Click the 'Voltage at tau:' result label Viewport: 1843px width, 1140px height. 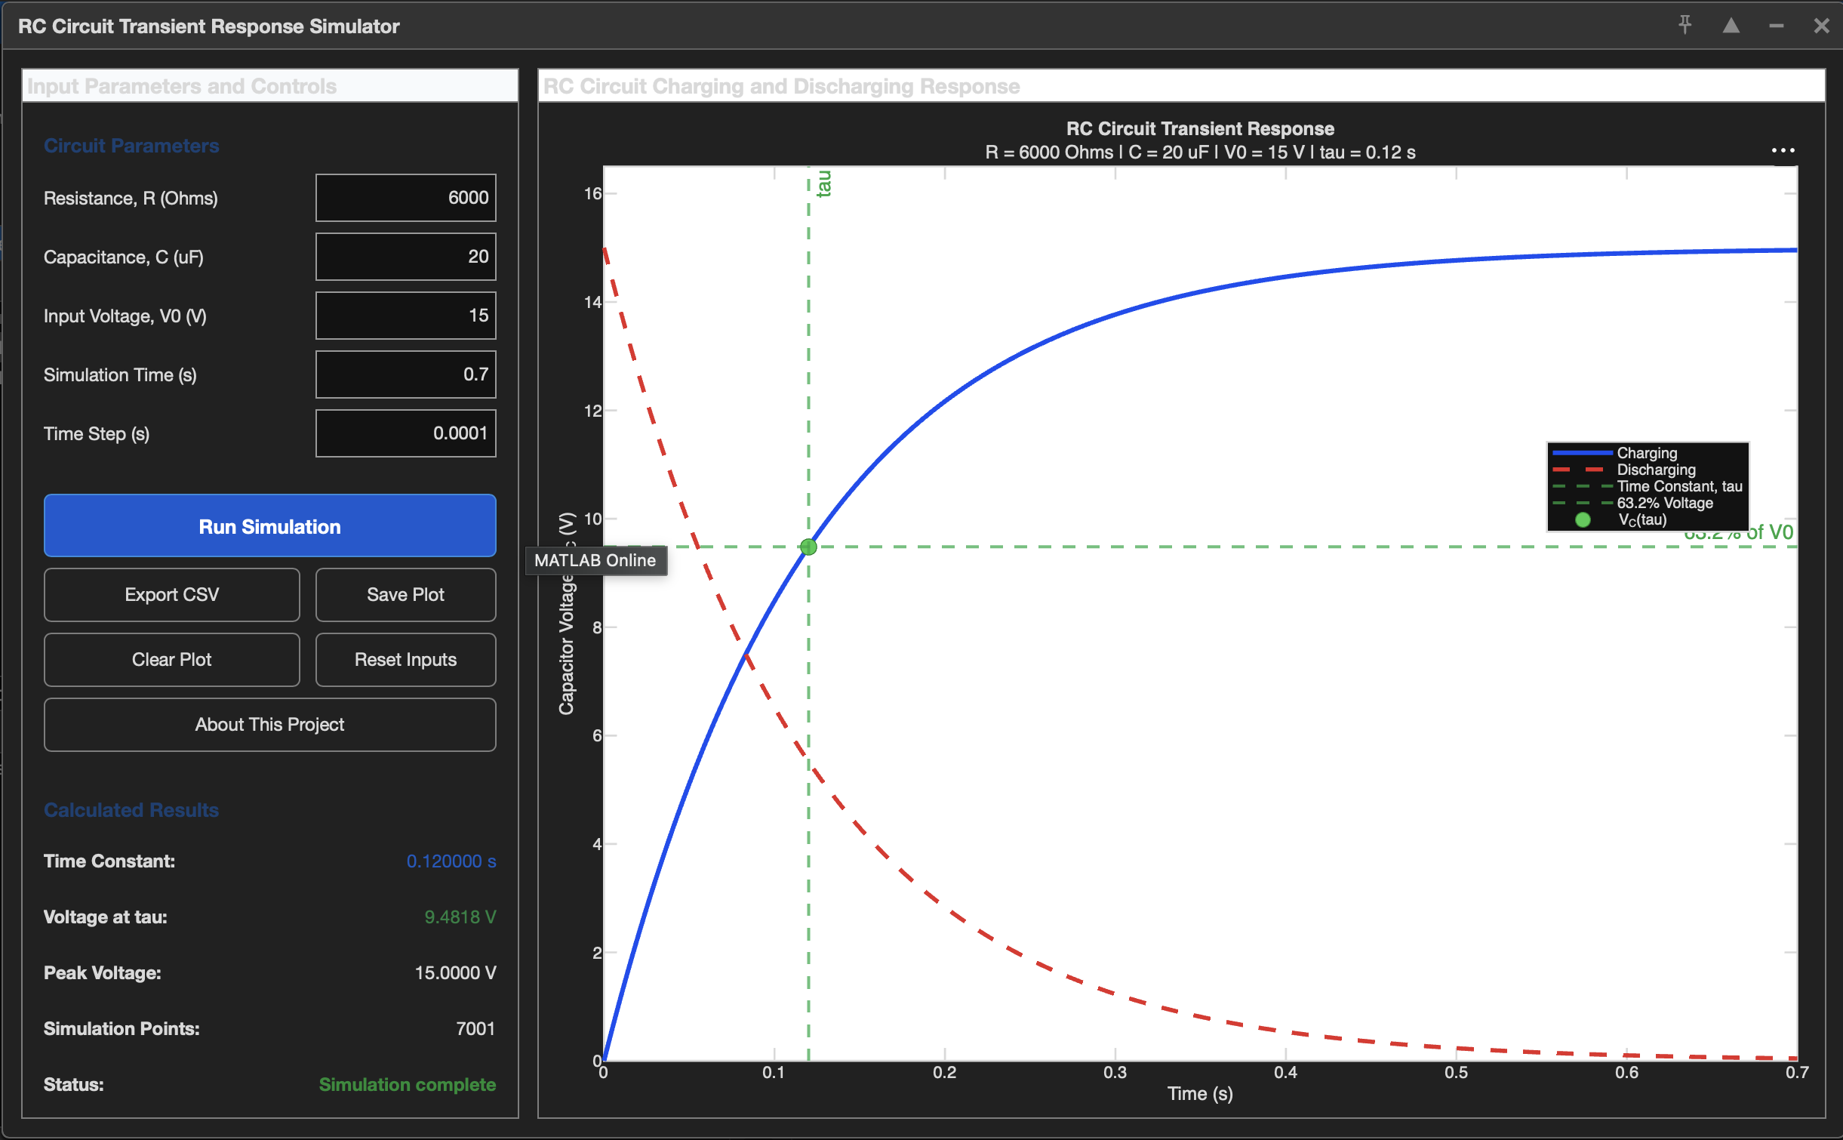coord(106,917)
